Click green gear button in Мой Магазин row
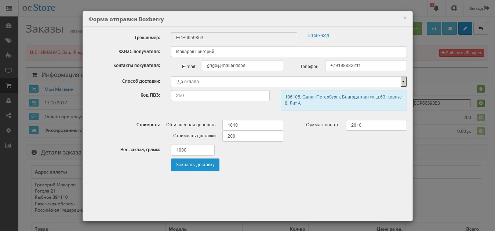The width and height of the screenshot is (495, 231). click(481, 89)
